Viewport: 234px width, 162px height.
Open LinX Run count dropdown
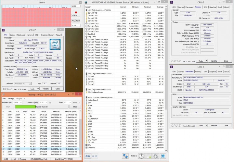(x=70, y=103)
